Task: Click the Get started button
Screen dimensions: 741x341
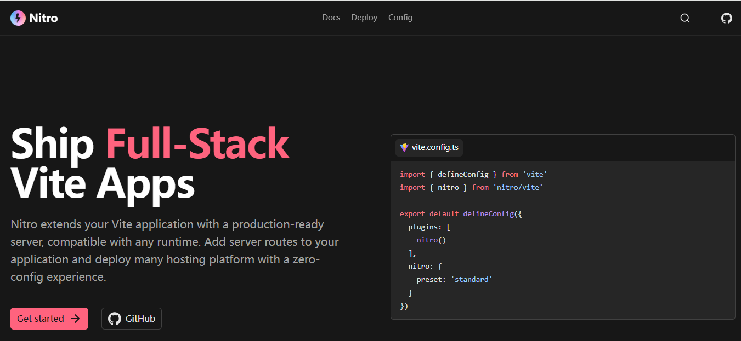Action: (49, 319)
